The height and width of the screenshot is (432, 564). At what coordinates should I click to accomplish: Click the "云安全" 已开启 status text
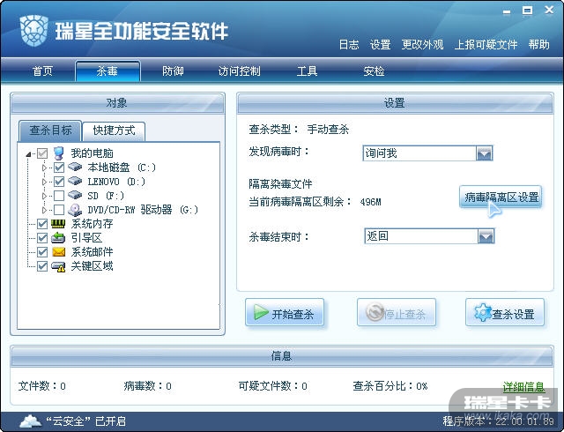(x=86, y=421)
